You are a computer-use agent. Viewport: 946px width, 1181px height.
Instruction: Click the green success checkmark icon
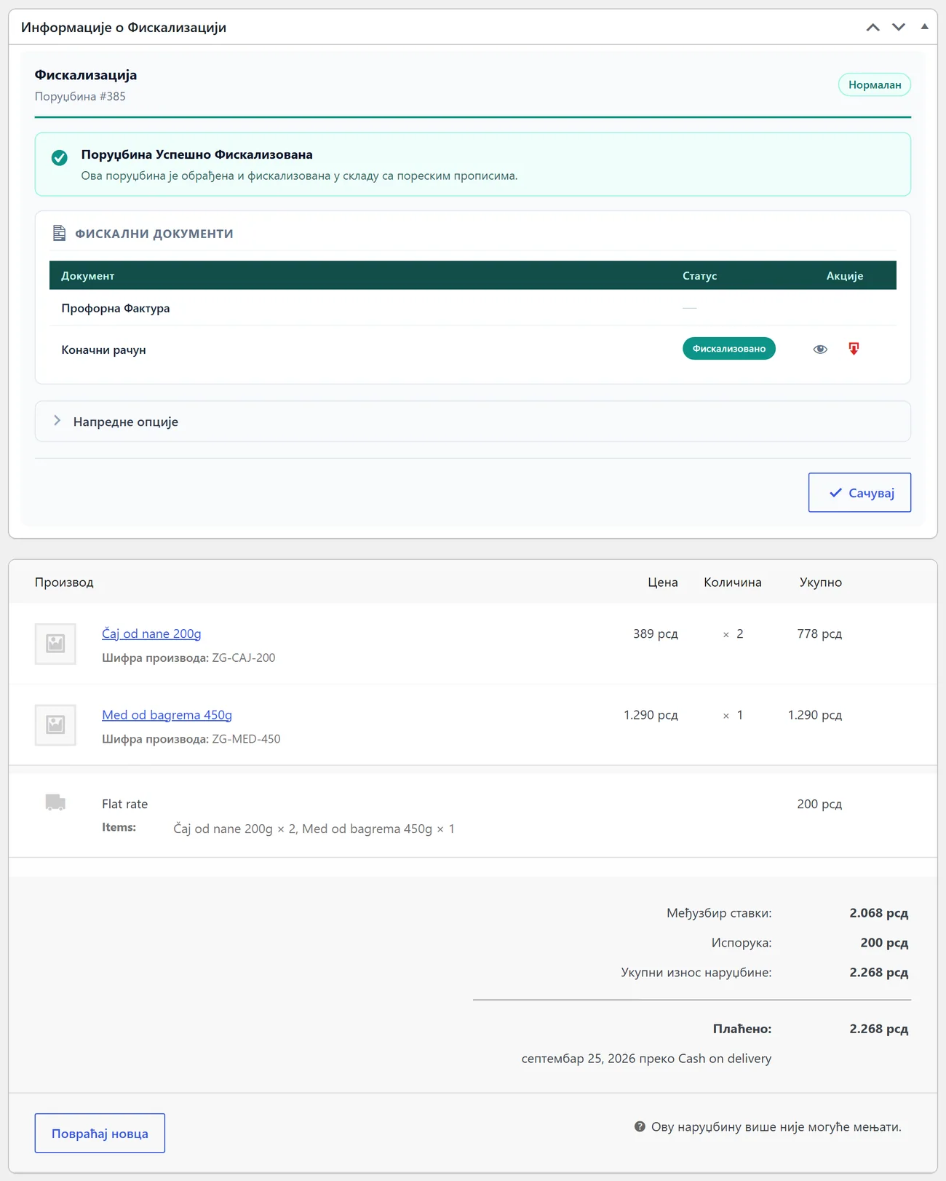coord(60,157)
